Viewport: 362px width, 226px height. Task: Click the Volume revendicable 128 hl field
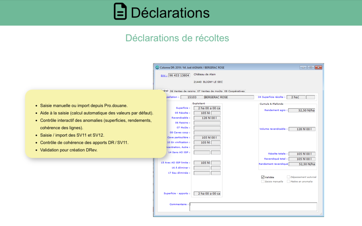302,129
